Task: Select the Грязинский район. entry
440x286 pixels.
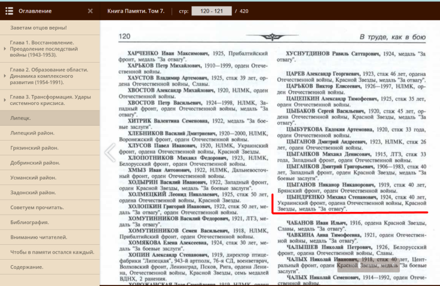Action: 50,148
